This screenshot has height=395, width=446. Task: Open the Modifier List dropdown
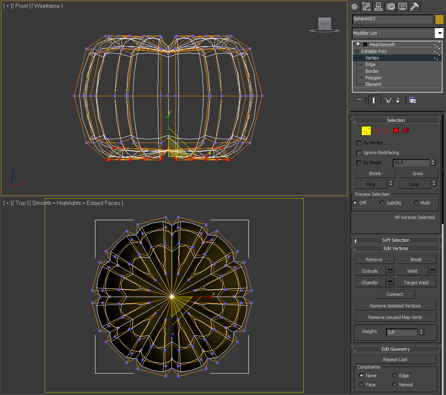pyautogui.click(x=439, y=33)
